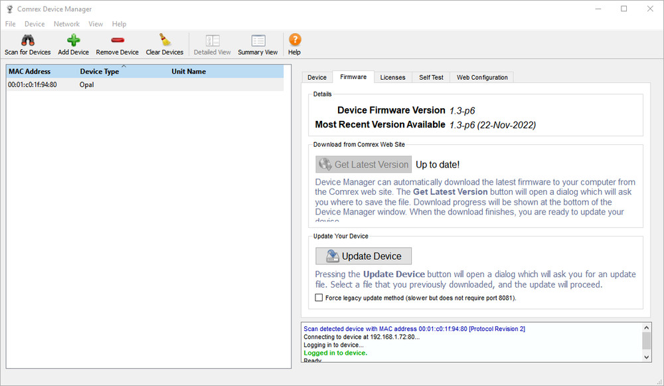The image size is (664, 386).
Task: Click the Add Device green plus icon
Action: (73, 41)
